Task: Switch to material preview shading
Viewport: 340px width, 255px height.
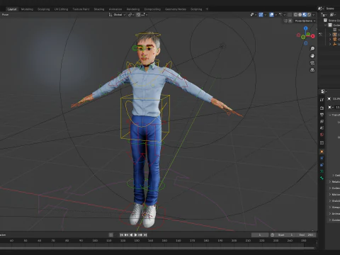Action: point(305,15)
